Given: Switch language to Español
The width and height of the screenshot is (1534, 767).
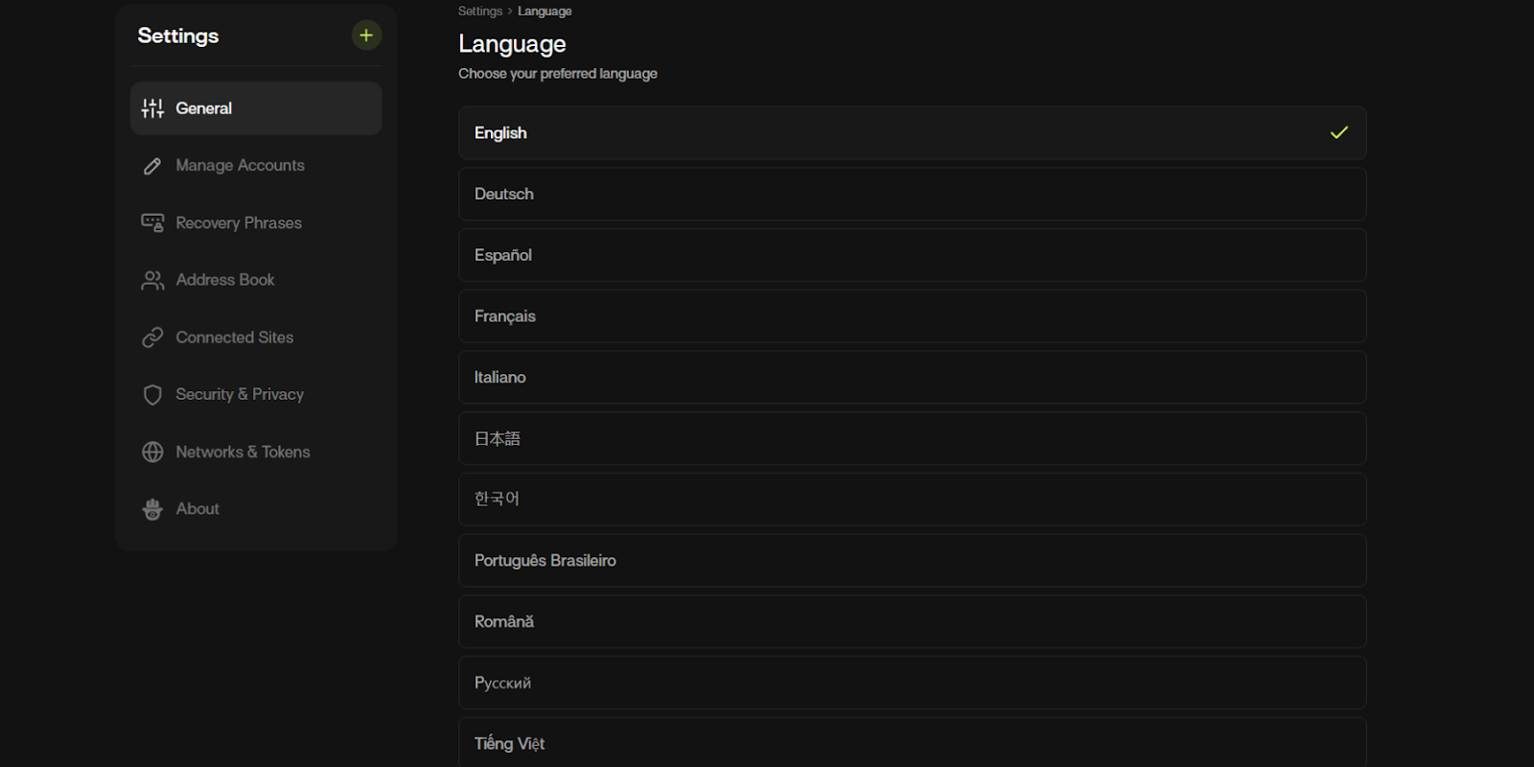Looking at the screenshot, I should [x=911, y=255].
